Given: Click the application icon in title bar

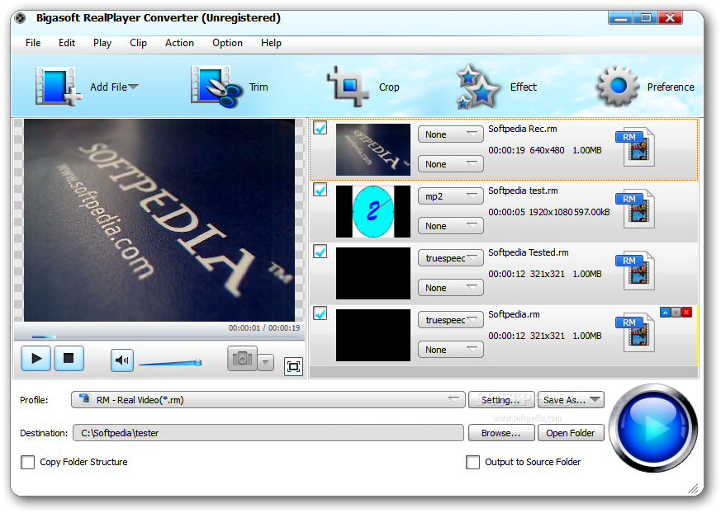Looking at the screenshot, I should pyautogui.click(x=20, y=18).
